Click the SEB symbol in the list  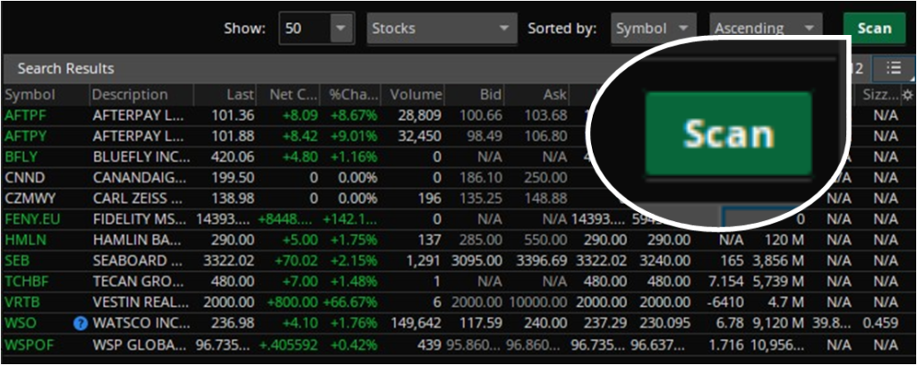(16, 260)
